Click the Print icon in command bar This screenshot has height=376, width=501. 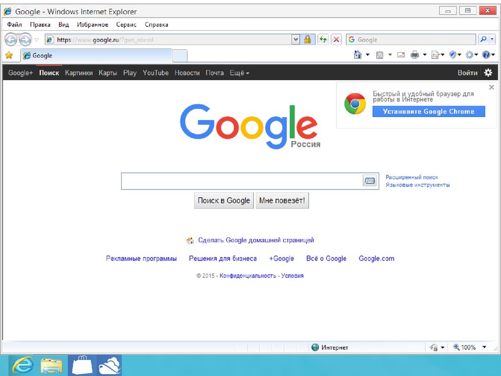tap(415, 55)
